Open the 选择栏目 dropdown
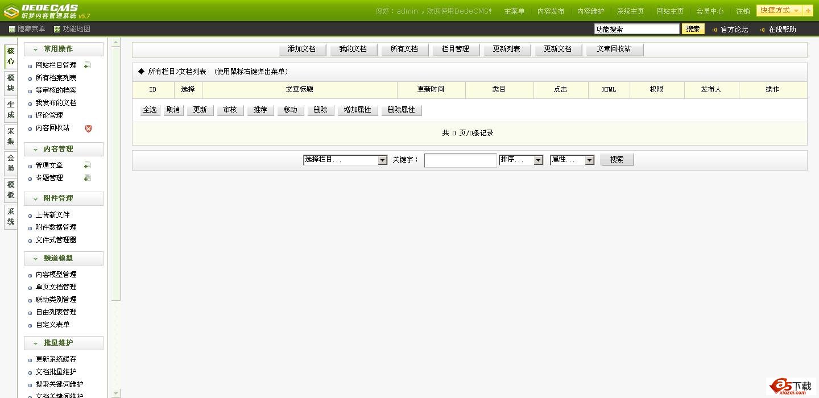The image size is (819, 398). tap(345, 160)
